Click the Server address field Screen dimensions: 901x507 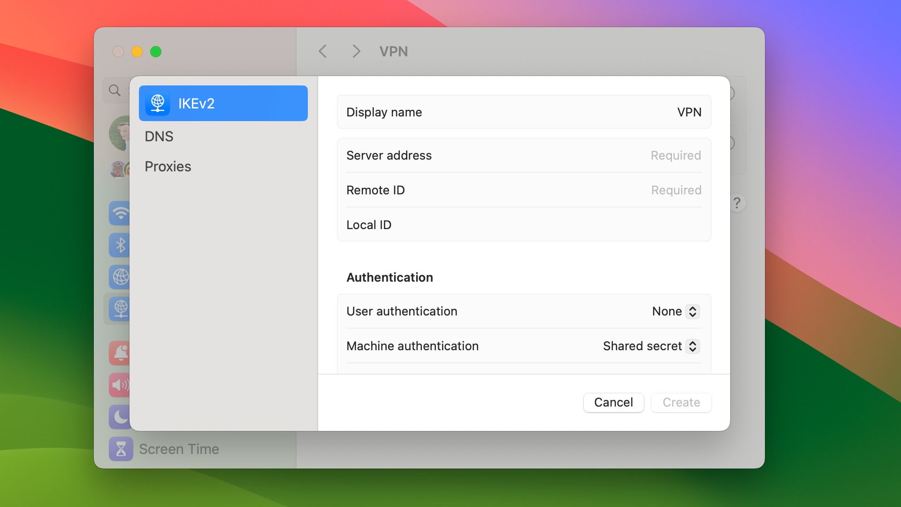pyautogui.click(x=524, y=155)
